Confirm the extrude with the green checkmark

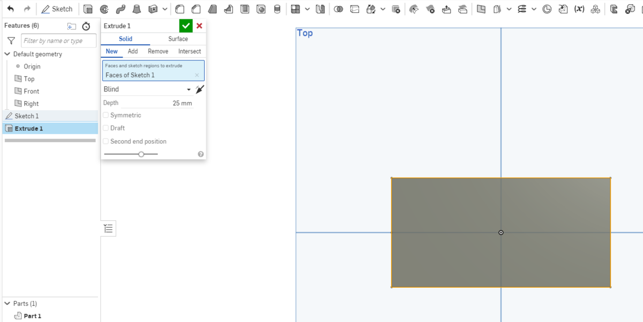click(185, 25)
